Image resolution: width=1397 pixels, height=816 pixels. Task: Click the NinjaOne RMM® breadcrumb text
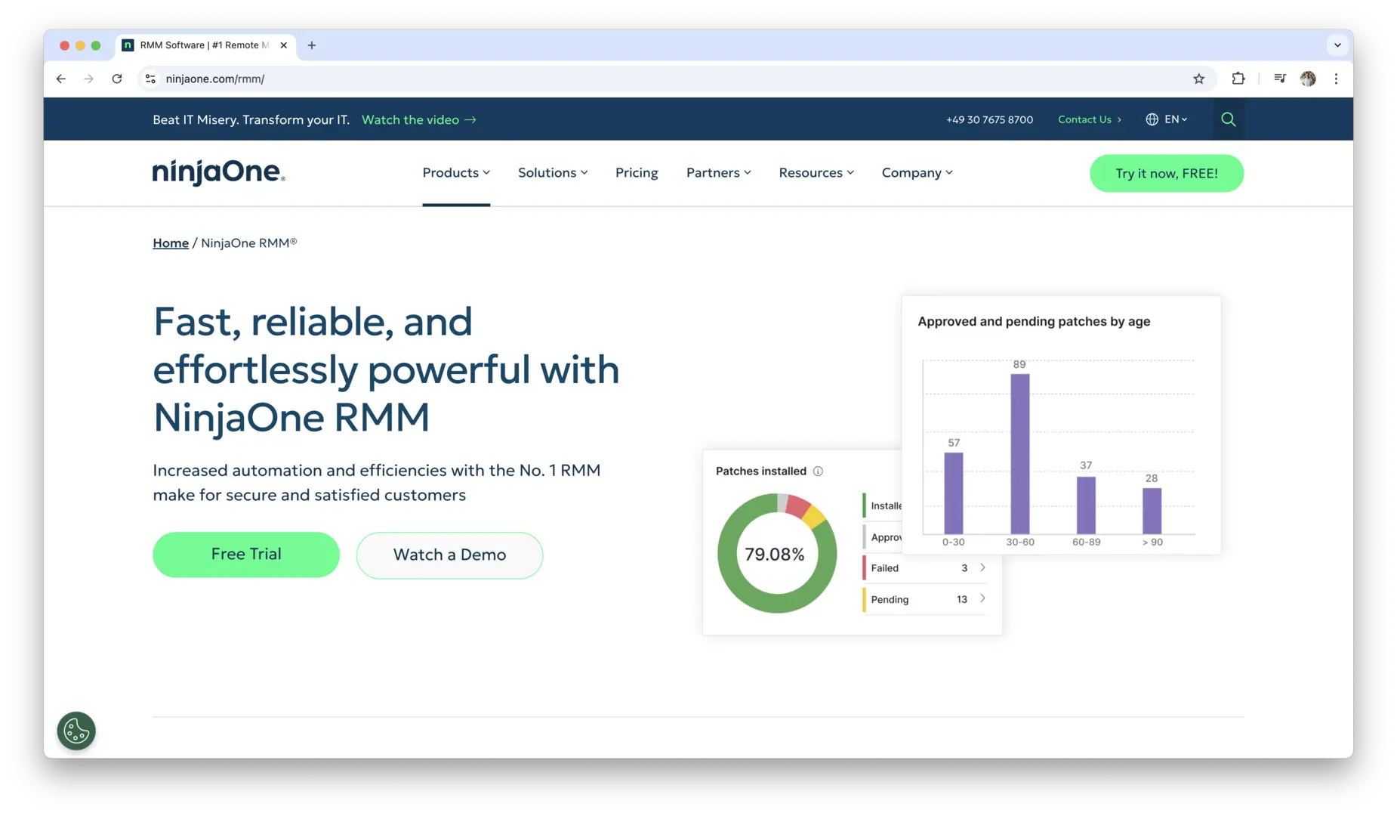(x=249, y=243)
